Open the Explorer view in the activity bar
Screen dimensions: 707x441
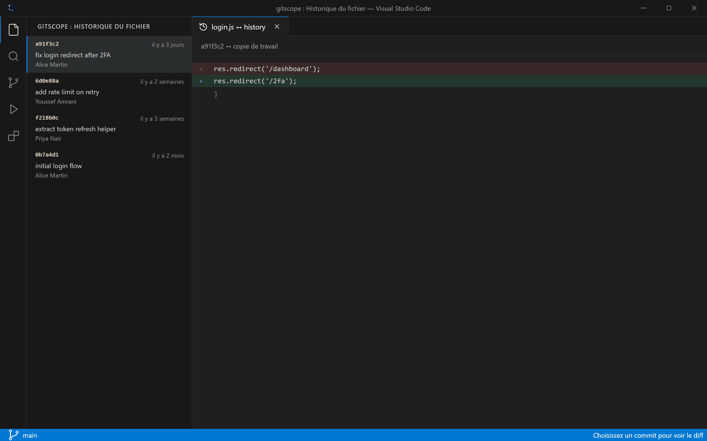click(13, 30)
